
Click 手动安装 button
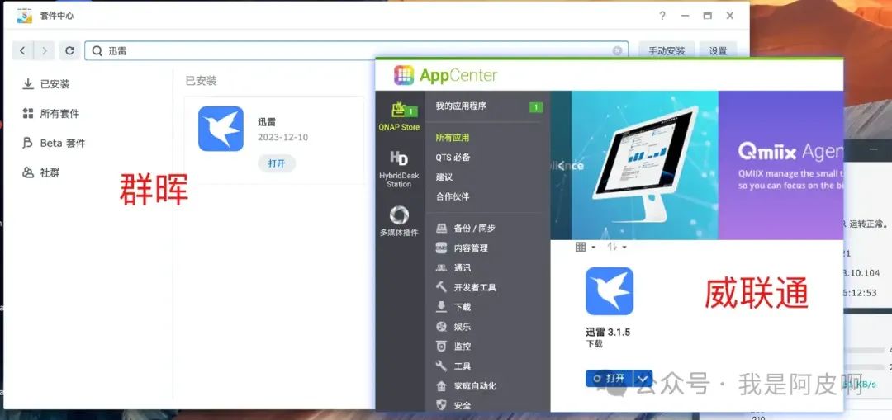pyautogui.click(x=667, y=50)
